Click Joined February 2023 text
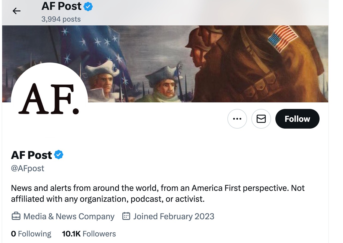The image size is (343, 243). [173, 216]
